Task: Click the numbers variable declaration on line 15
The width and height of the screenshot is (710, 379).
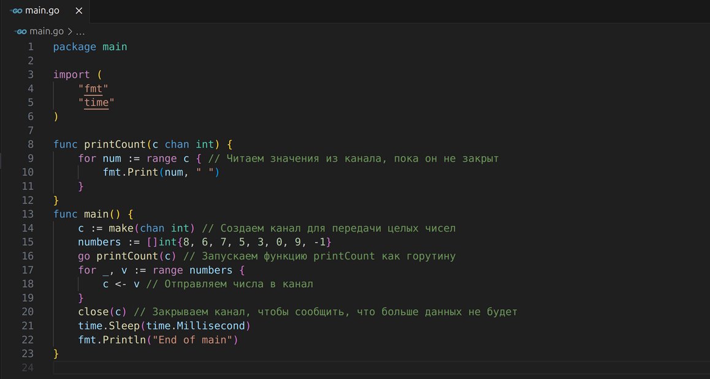Action: pyautogui.click(x=99, y=242)
